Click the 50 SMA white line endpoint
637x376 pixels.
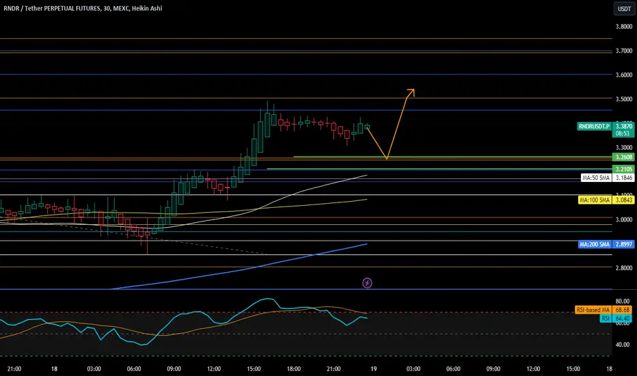[x=366, y=175]
